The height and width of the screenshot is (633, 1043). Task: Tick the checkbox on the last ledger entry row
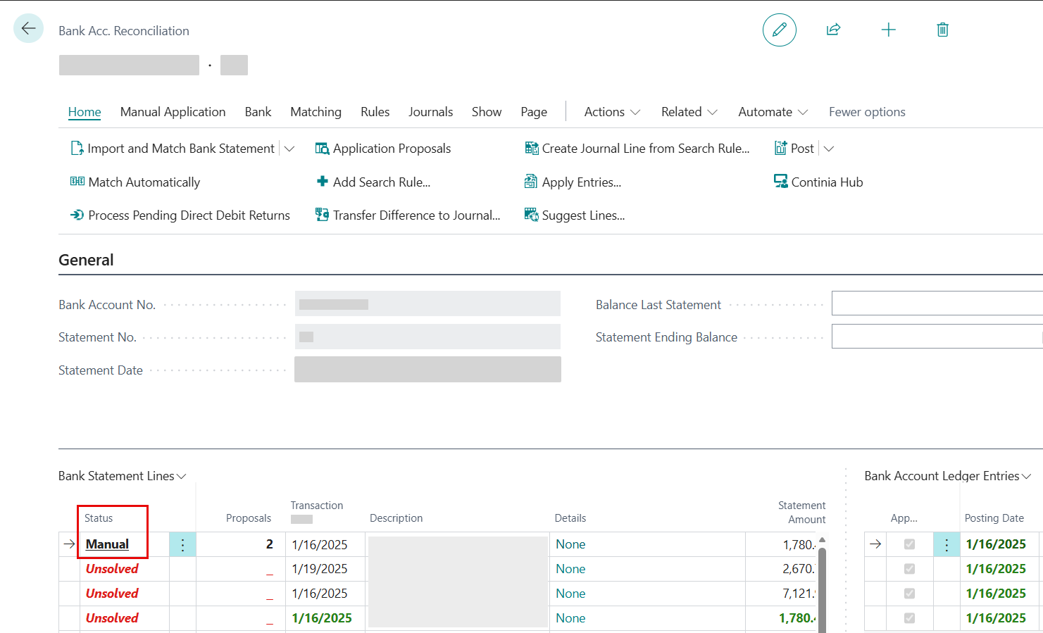[909, 618]
